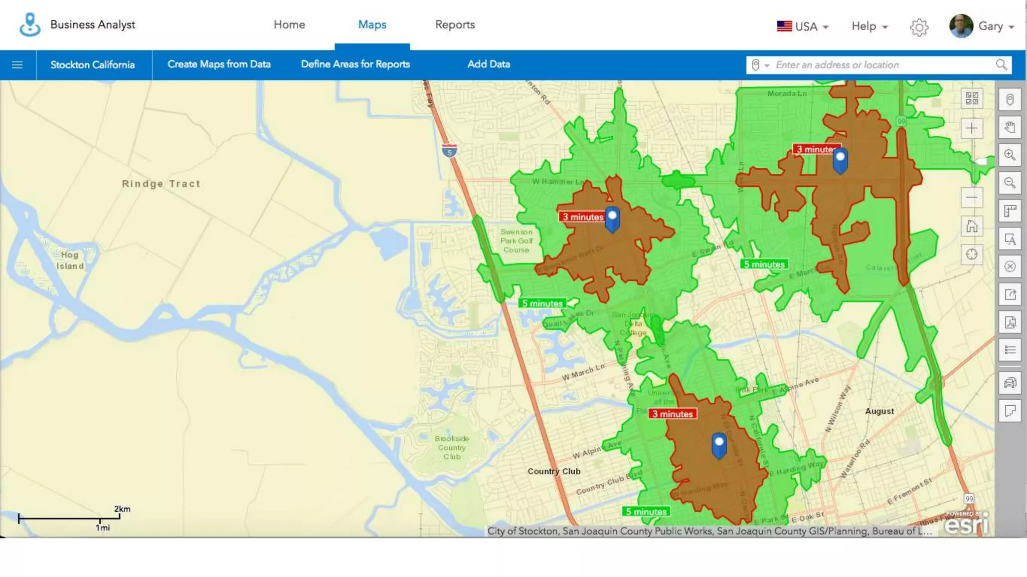Click the Add Data button

click(x=488, y=64)
